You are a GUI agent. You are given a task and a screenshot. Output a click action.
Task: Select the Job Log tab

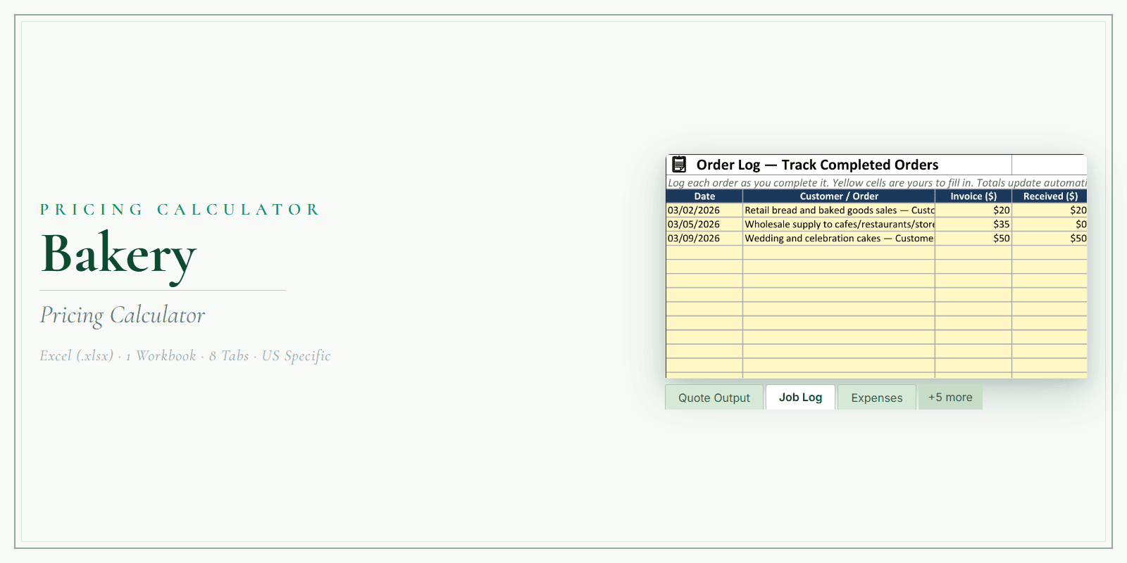(800, 397)
